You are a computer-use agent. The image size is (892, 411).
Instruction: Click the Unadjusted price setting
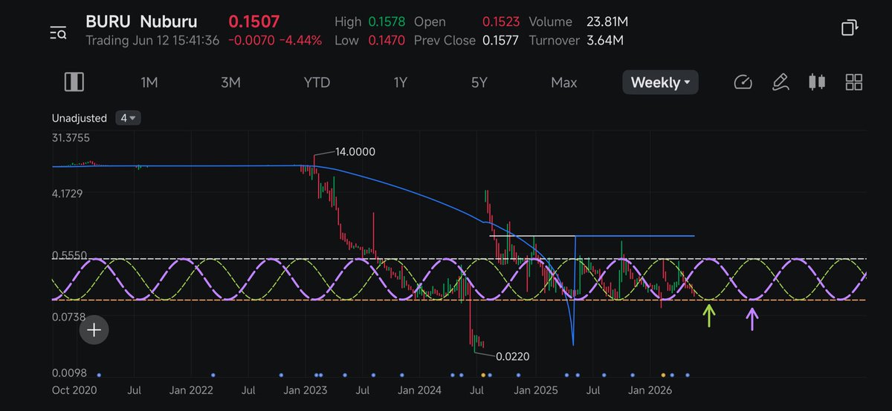tap(80, 118)
